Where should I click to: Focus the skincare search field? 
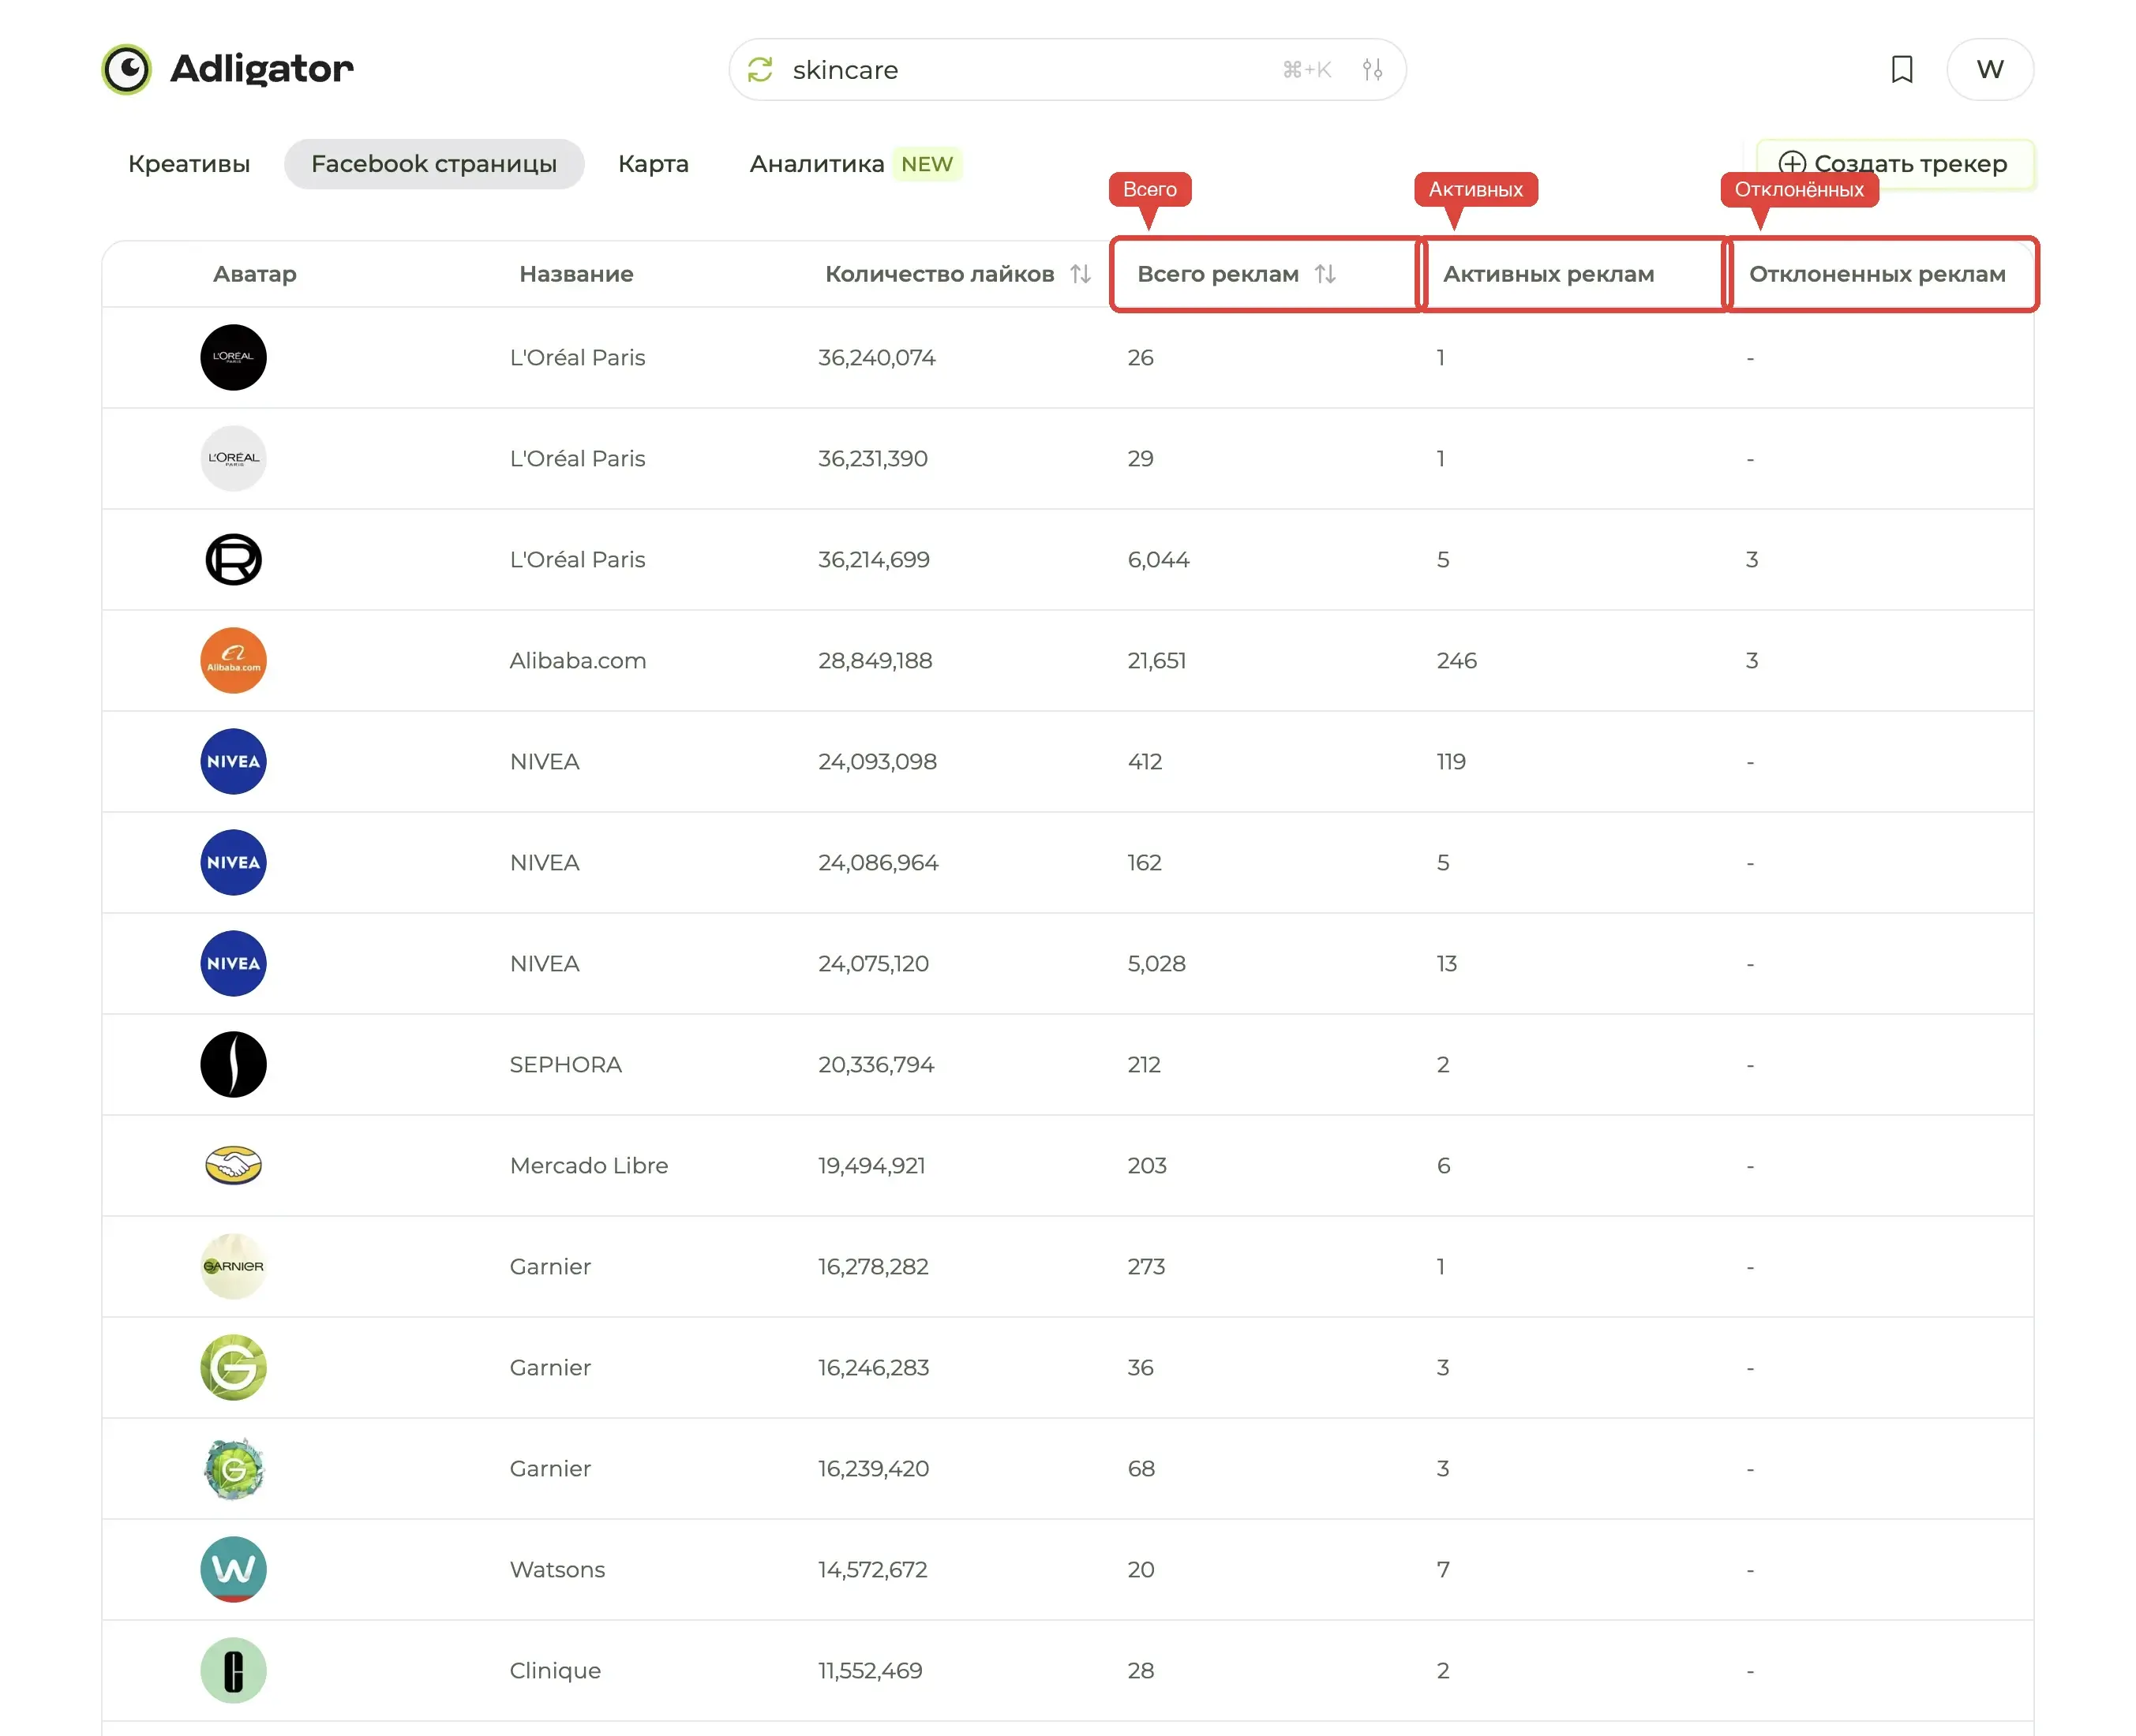click(x=1067, y=70)
